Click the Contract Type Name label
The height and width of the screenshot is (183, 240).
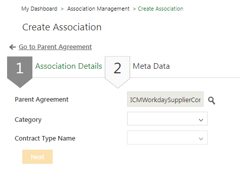[45, 139]
